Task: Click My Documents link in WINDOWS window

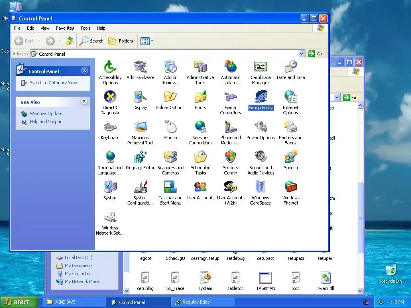Action: pos(79,265)
